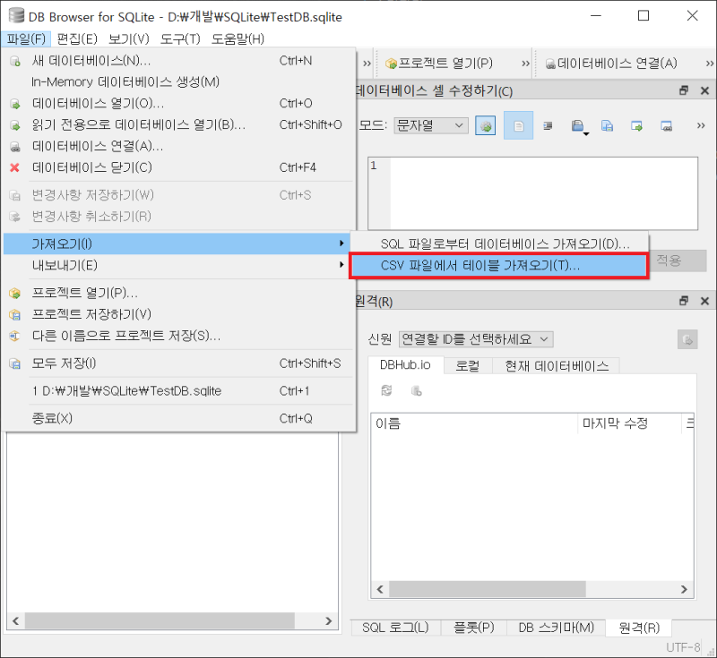Open the 도구(T) menu

click(x=180, y=38)
